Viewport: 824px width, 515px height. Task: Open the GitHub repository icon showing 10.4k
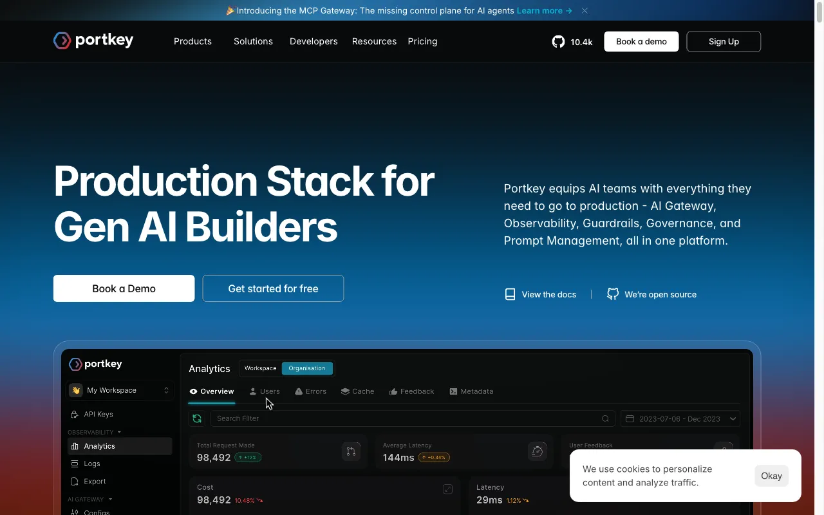[558, 42]
